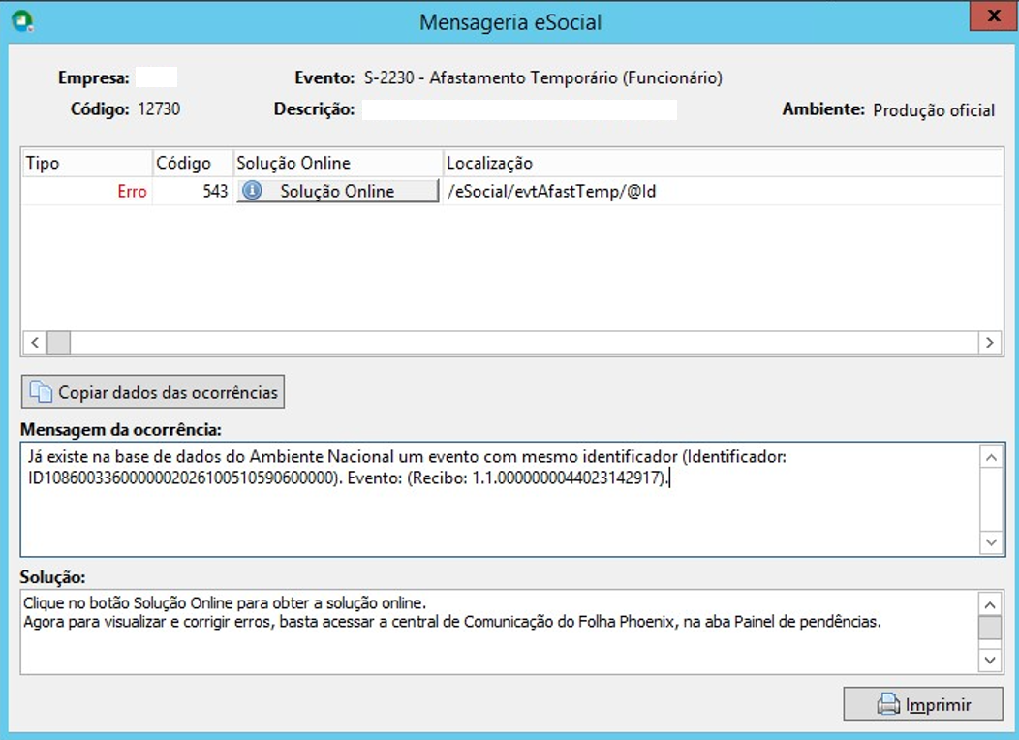The height and width of the screenshot is (740, 1019).
Task: Click the blue info icon on Solução Online
Action: pos(252,191)
